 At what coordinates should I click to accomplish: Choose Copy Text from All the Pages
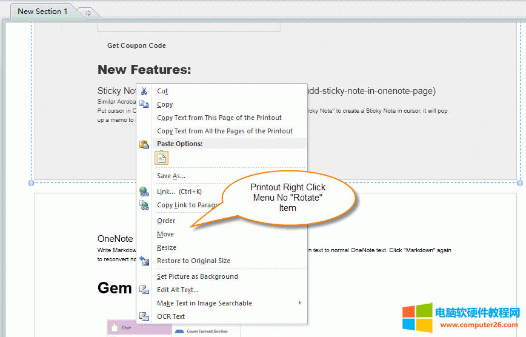(225, 131)
